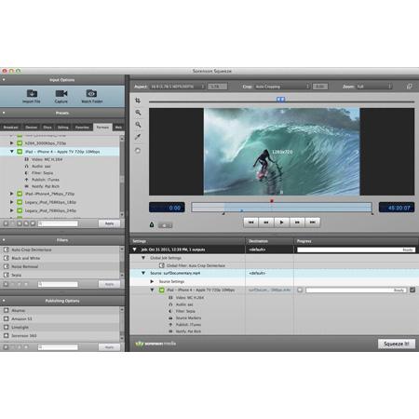Viewport: 419px width, 419px height.
Task: Click the Auto Crop Deinterlace filter icon
Action: 6,250
